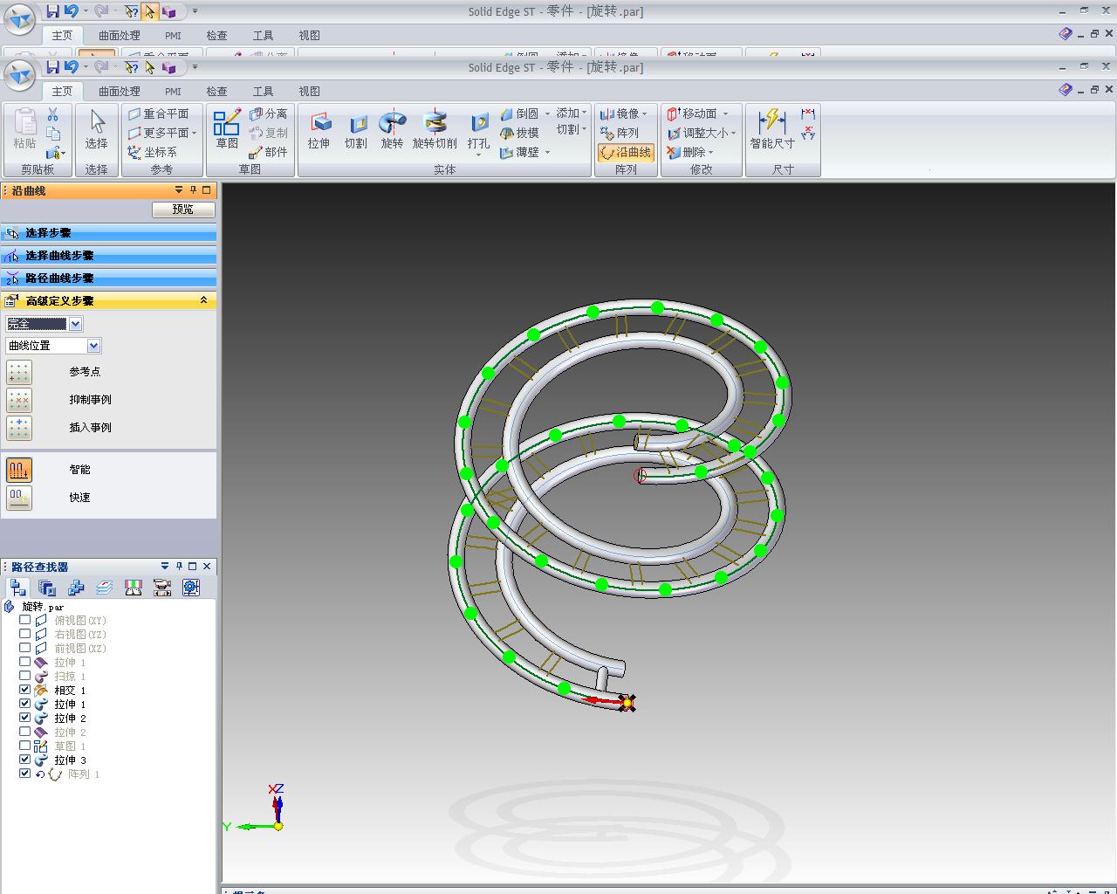Click the 部件 command in 草图 group
Viewport: 1117px width, 894px height.
pos(268,152)
